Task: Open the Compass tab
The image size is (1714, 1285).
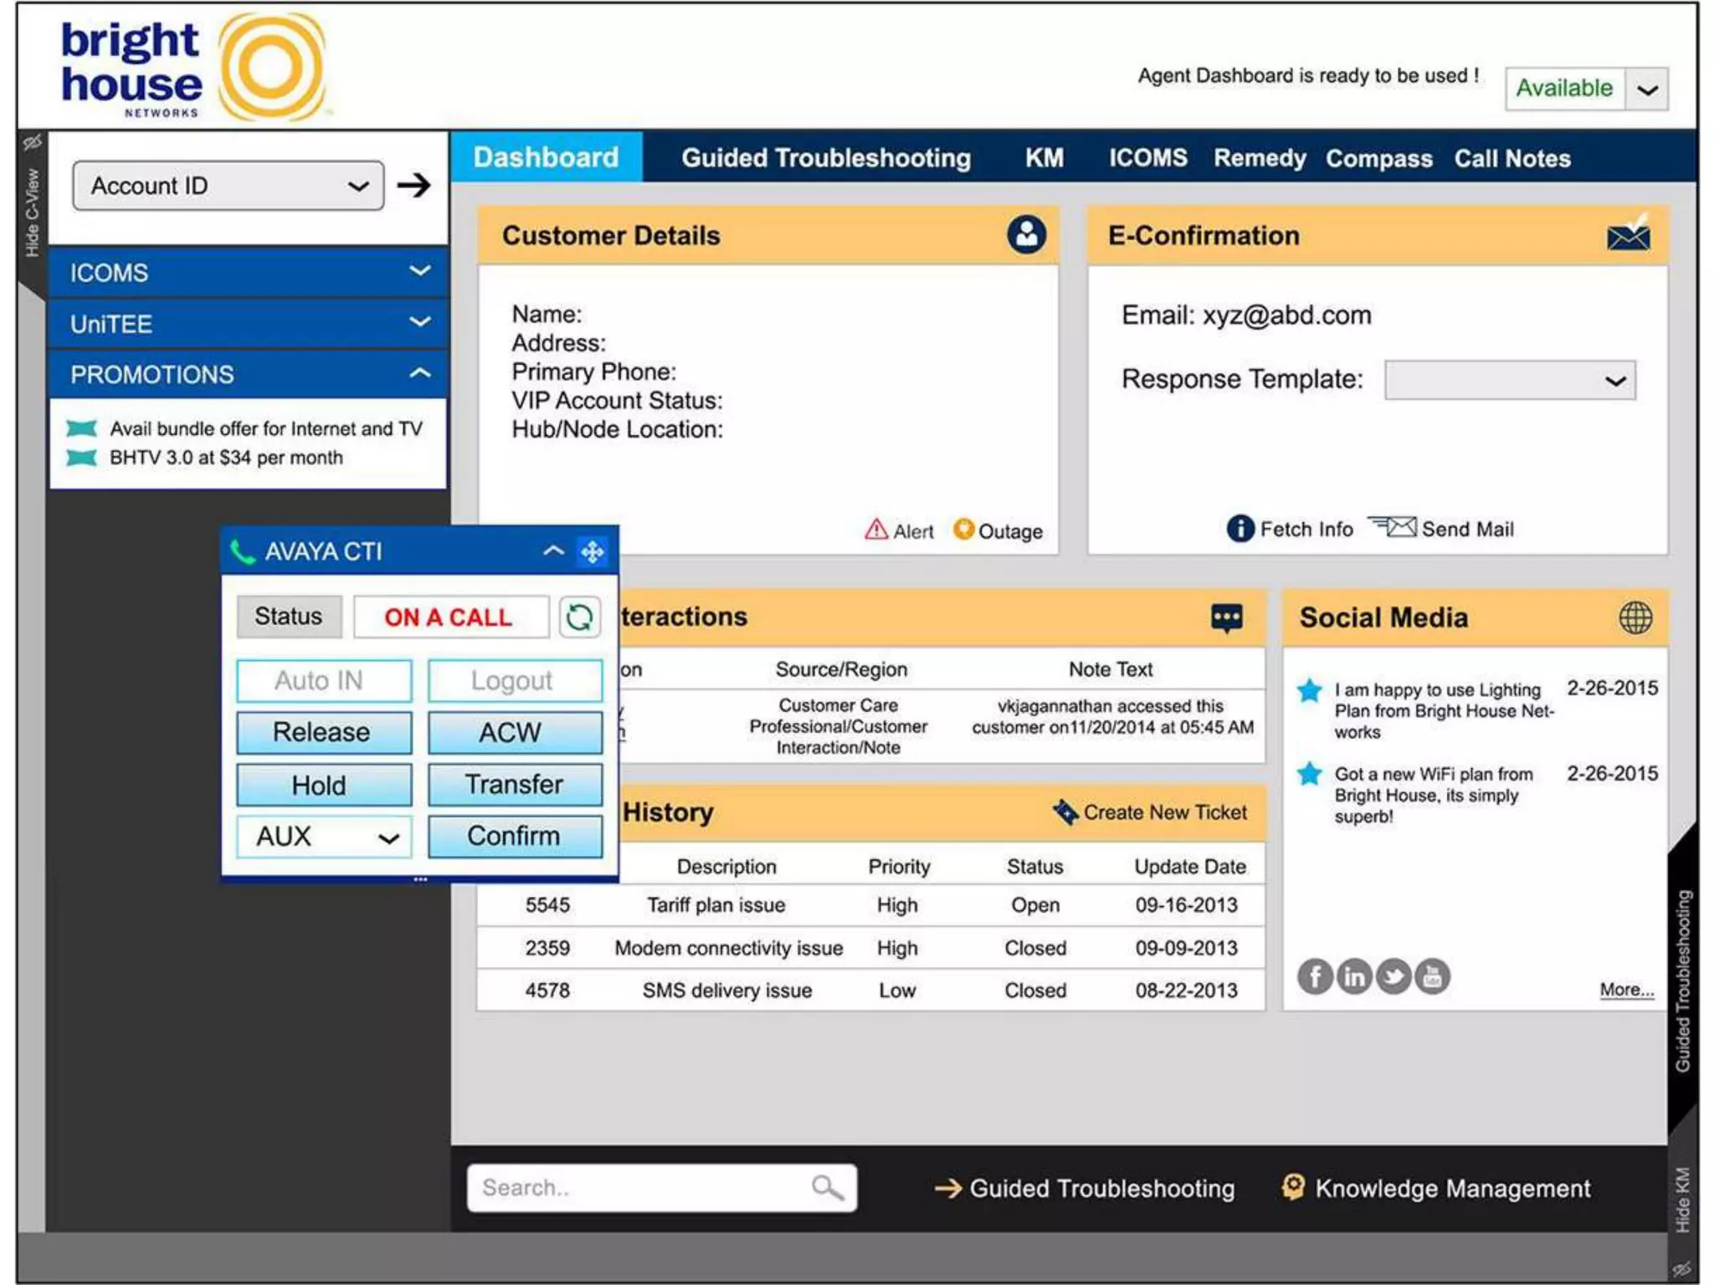Action: point(1378,158)
